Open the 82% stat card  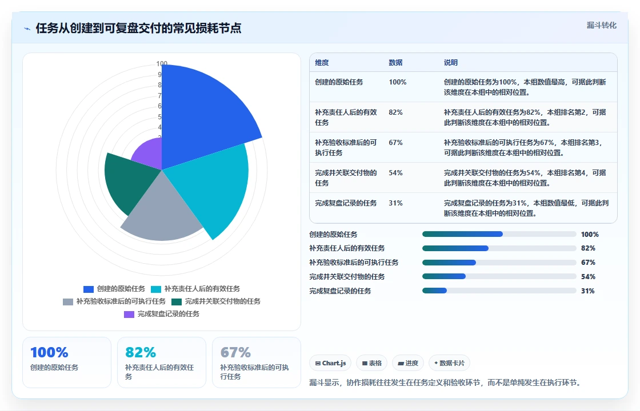click(x=162, y=362)
